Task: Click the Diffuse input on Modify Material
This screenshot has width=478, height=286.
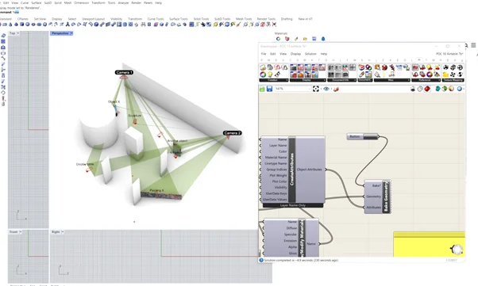Action: pyautogui.click(x=291, y=228)
